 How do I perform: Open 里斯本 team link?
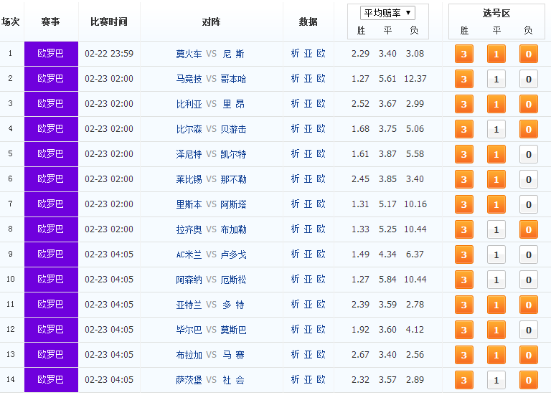[189, 204]
